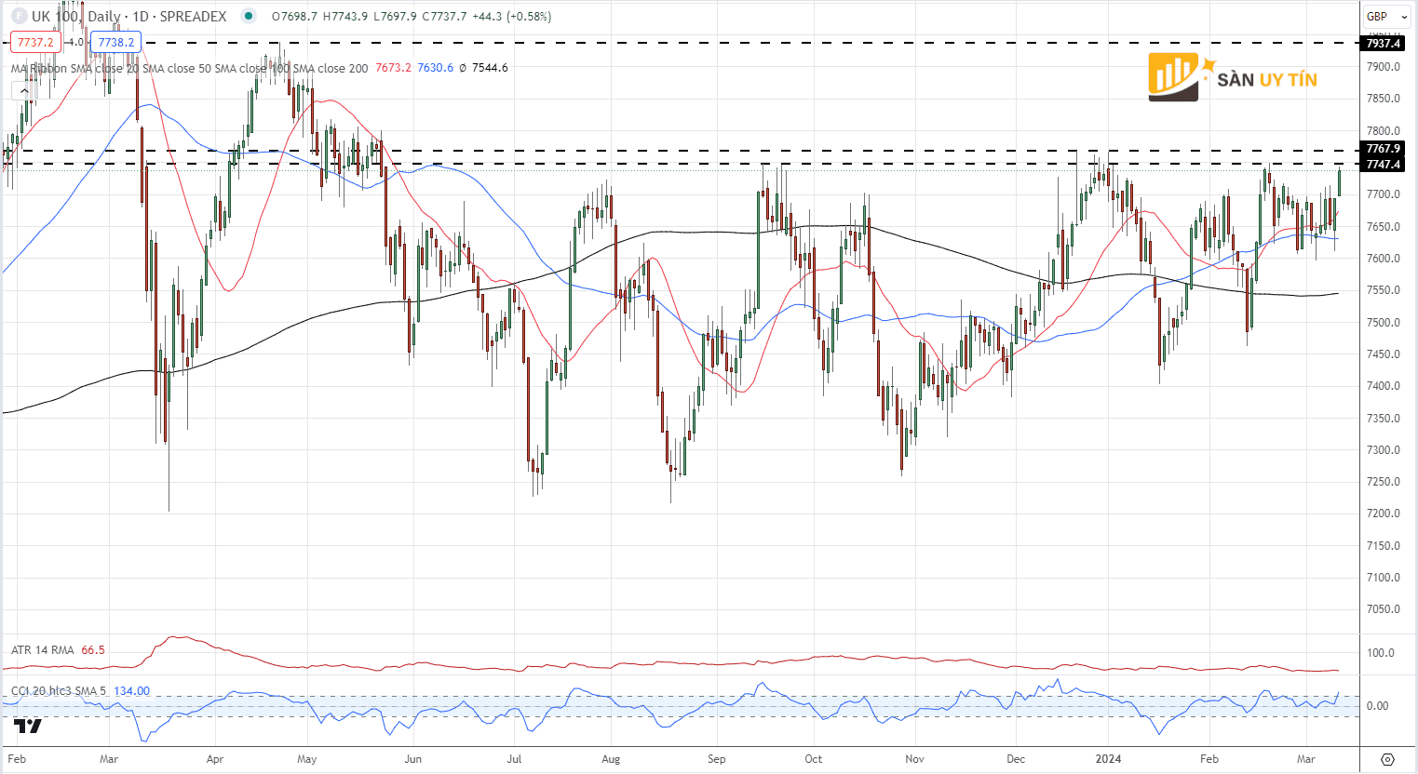Click the MA value 7544.6 in legend
1418x774 pixels.
[490, 68]
